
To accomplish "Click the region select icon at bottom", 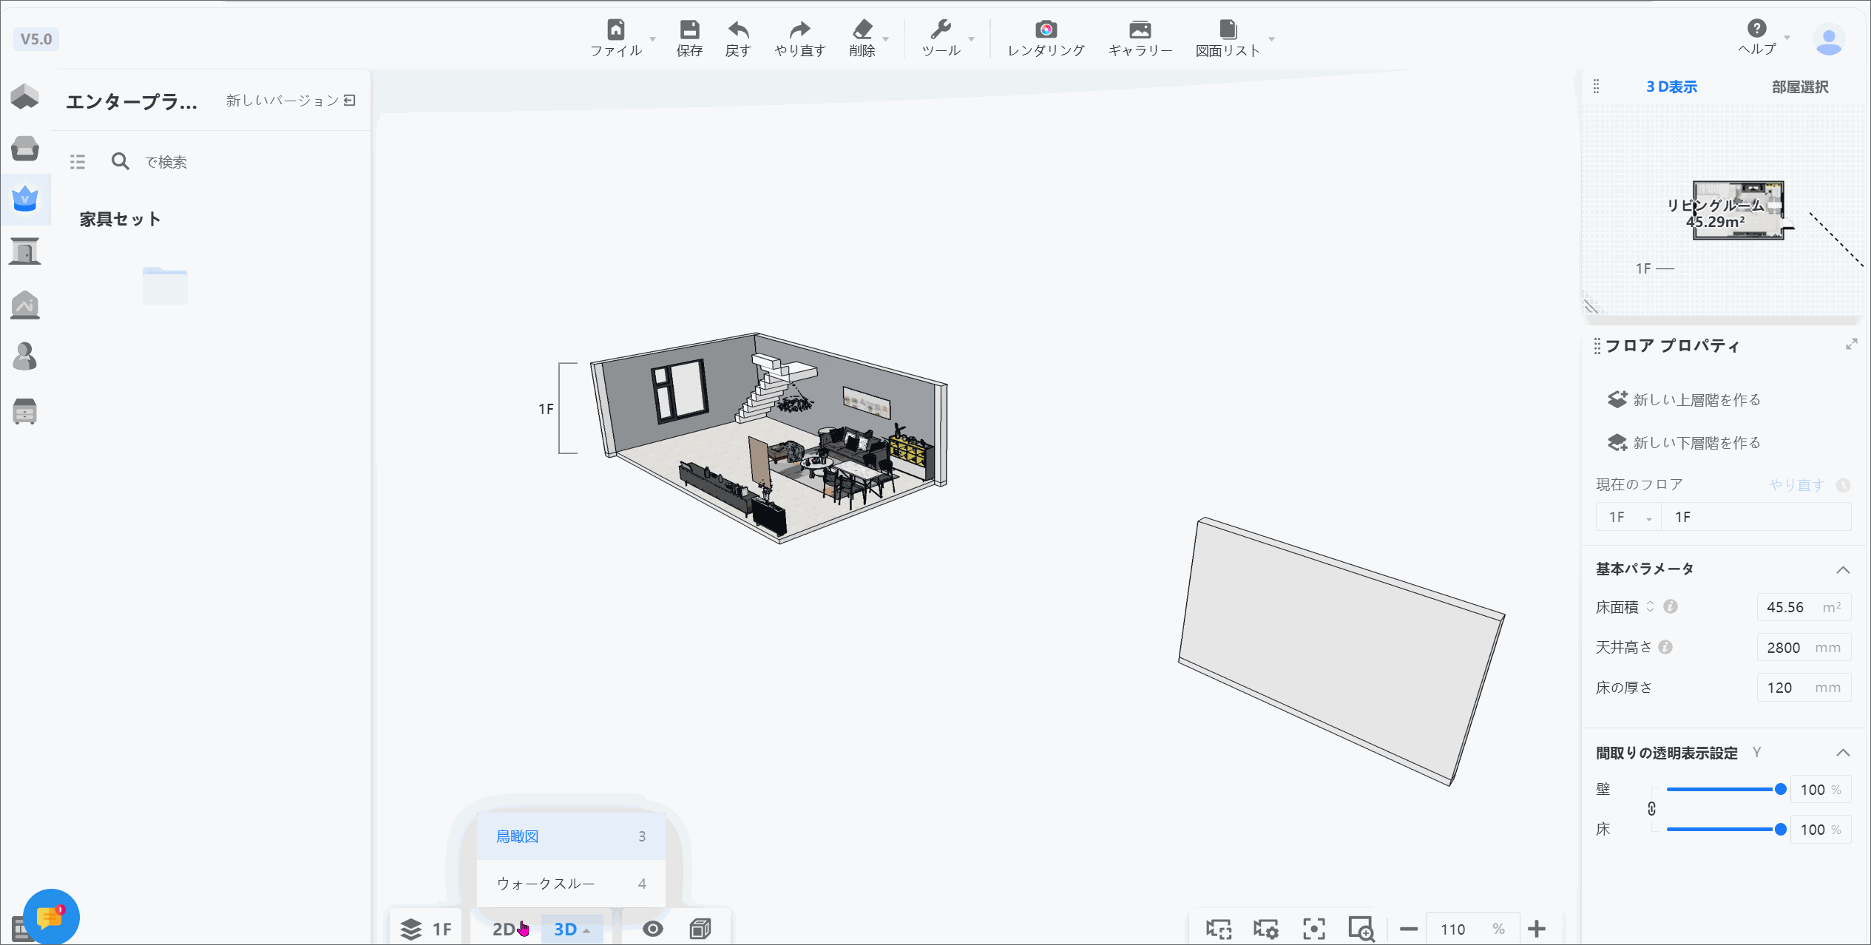I will pyautogui.click(x=1219, y=929).
